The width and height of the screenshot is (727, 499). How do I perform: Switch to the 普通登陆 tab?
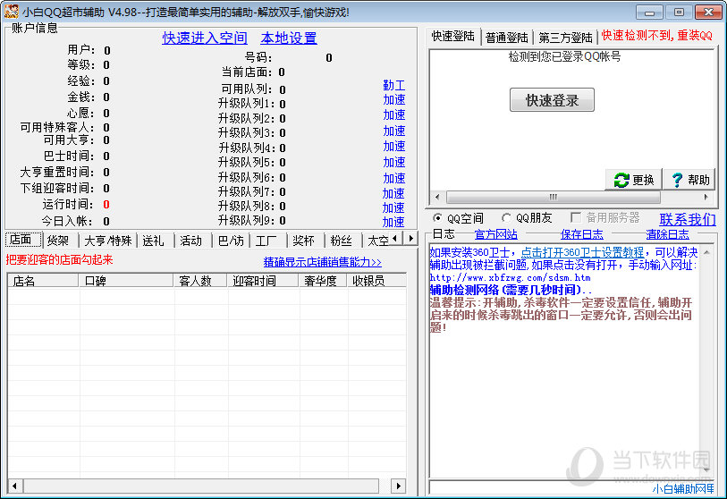(507, 38)
